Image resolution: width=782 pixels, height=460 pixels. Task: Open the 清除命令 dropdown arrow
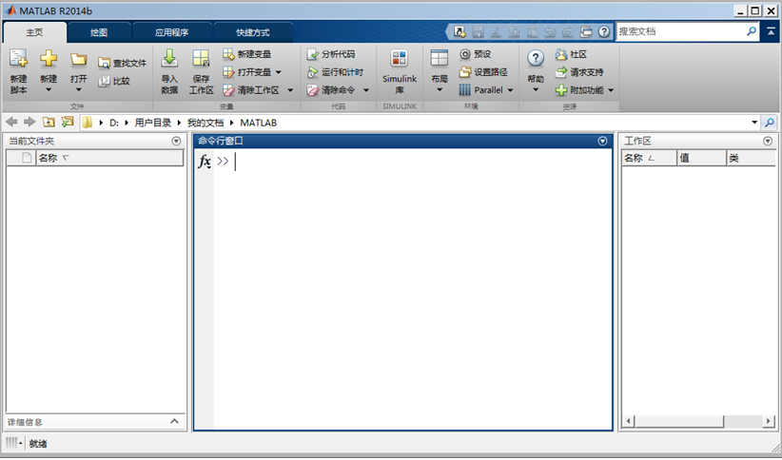(x=366, y=90)
